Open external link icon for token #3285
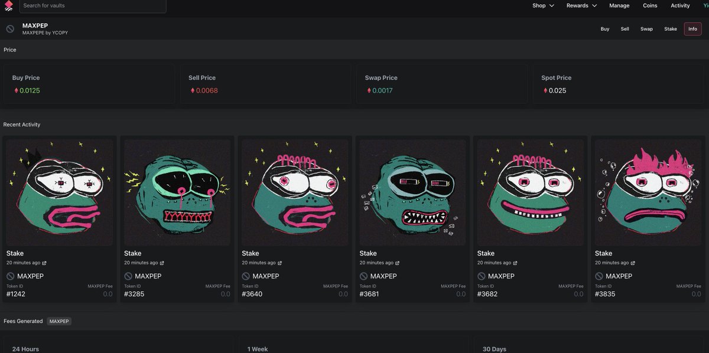 pyautogui.click(x=162, y=263)
